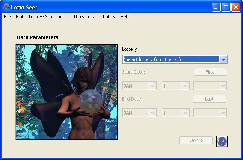The height and width of the screenshot is (160, 243).
Task: Click the Next > button
Action: pyautogui.click(x=196, y=140)
